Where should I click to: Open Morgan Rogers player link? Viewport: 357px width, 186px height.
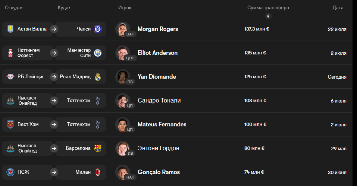tap(158, 29)
